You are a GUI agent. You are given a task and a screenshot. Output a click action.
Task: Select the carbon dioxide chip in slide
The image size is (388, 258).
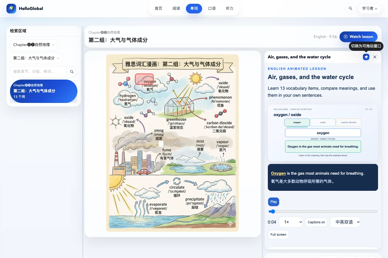click(x=349, y=122)
